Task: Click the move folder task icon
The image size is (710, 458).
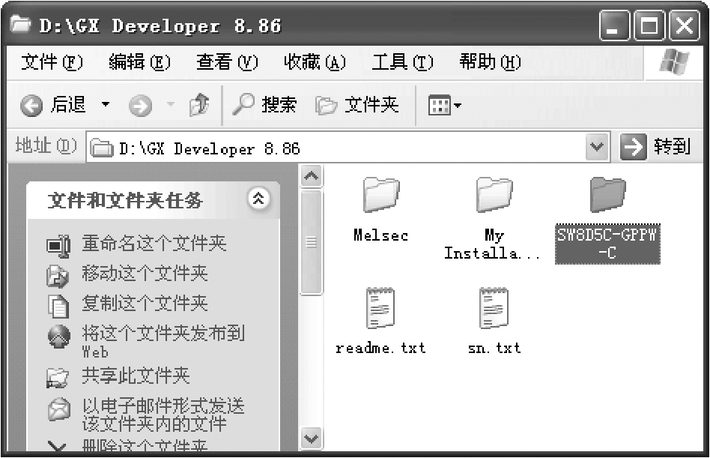Action: point(58,276)
